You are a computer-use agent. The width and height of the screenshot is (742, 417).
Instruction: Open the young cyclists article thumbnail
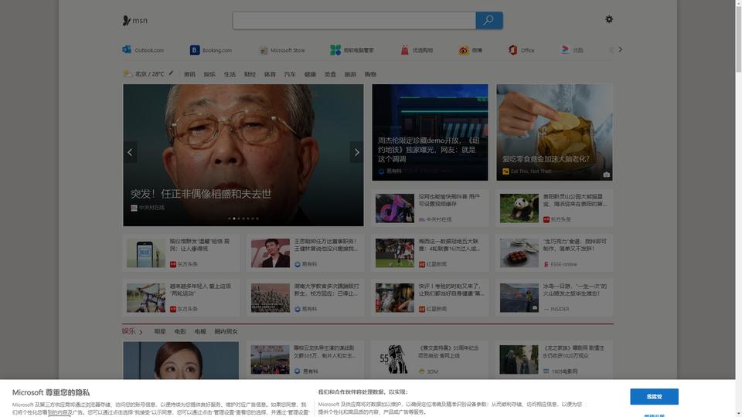click(146, 298)
